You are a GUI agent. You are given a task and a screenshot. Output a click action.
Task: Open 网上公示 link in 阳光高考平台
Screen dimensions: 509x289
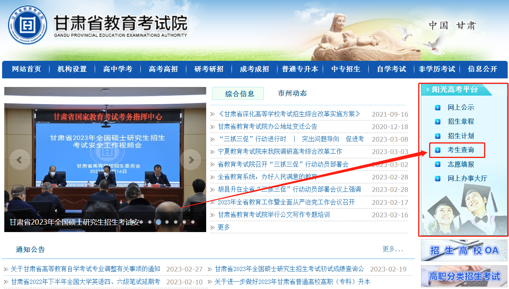click(x=461, y=108)
